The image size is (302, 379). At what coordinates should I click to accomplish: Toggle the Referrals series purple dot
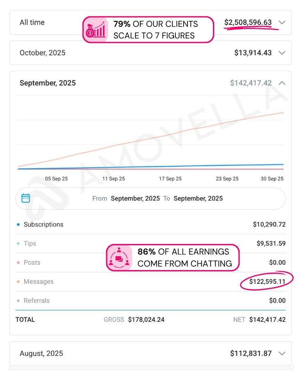tap(18, 301)
